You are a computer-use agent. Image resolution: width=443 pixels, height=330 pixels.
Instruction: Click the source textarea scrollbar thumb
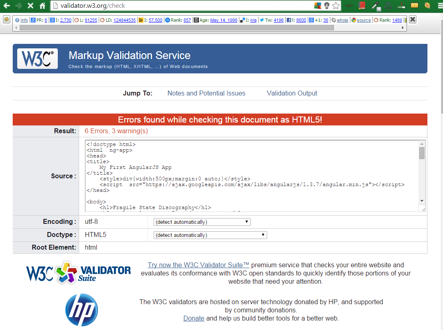pyautogui.click(x=422, y=153)
